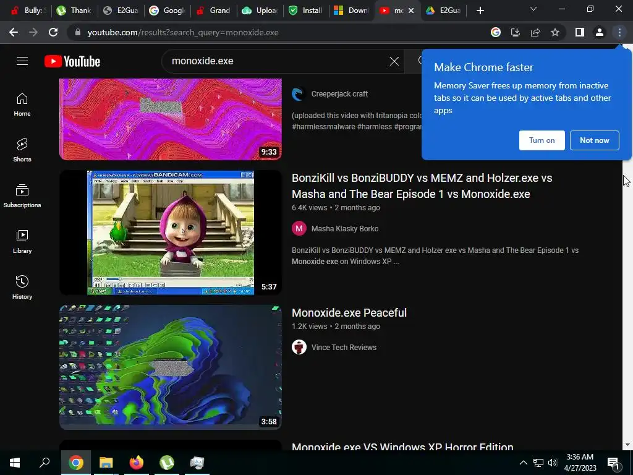Open the Windows Start menu

click(15, 463)
